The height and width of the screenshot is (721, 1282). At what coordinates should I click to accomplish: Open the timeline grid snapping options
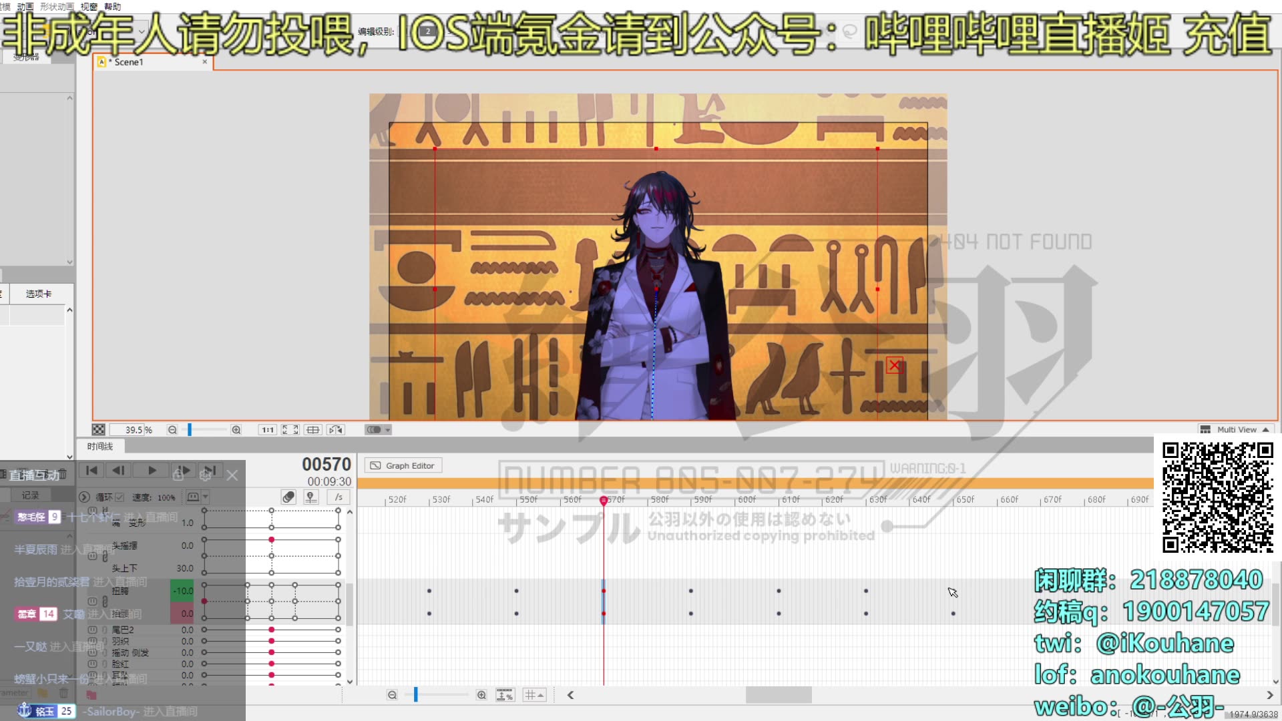click(534, 695)
